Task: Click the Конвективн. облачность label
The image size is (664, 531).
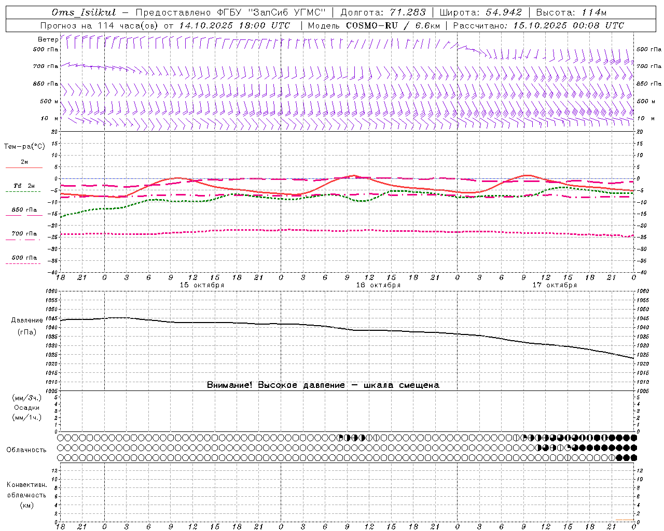Action: click(26, 490)
